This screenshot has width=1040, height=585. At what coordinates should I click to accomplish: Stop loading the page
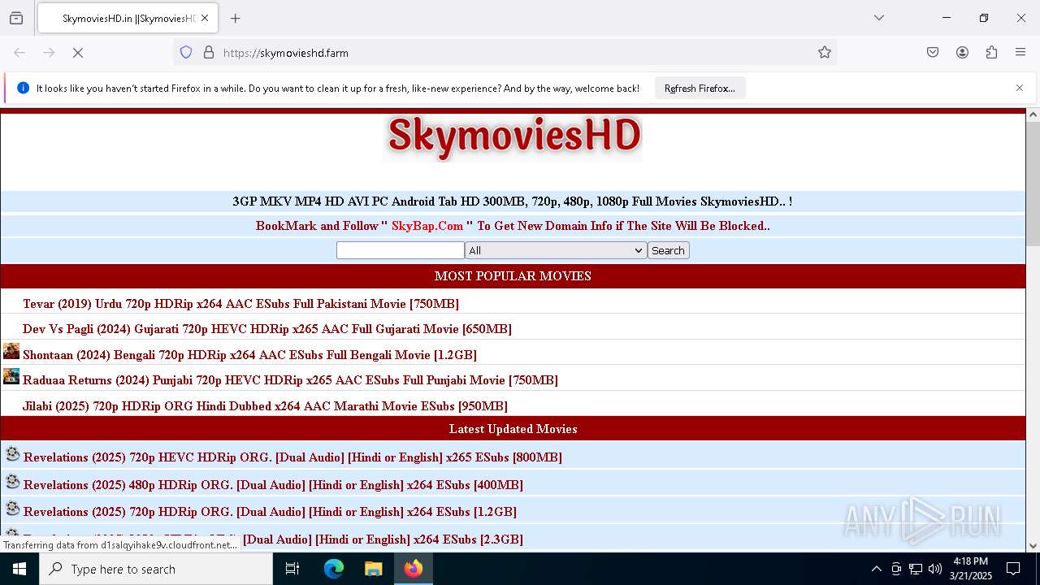coord(78,52)
